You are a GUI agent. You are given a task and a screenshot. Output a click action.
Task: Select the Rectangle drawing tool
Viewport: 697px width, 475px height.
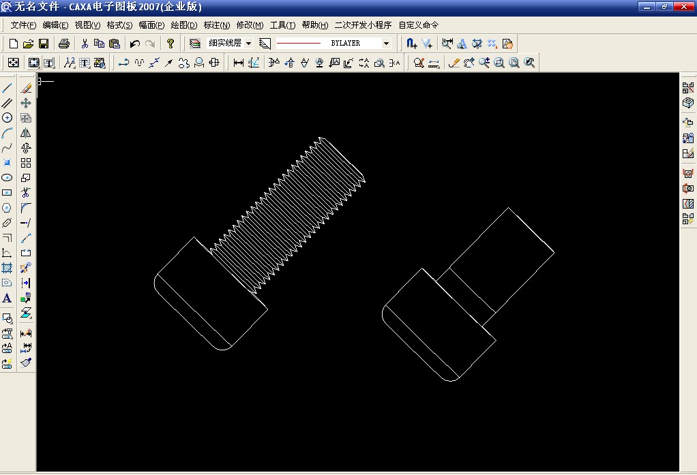tap(7, 193)
